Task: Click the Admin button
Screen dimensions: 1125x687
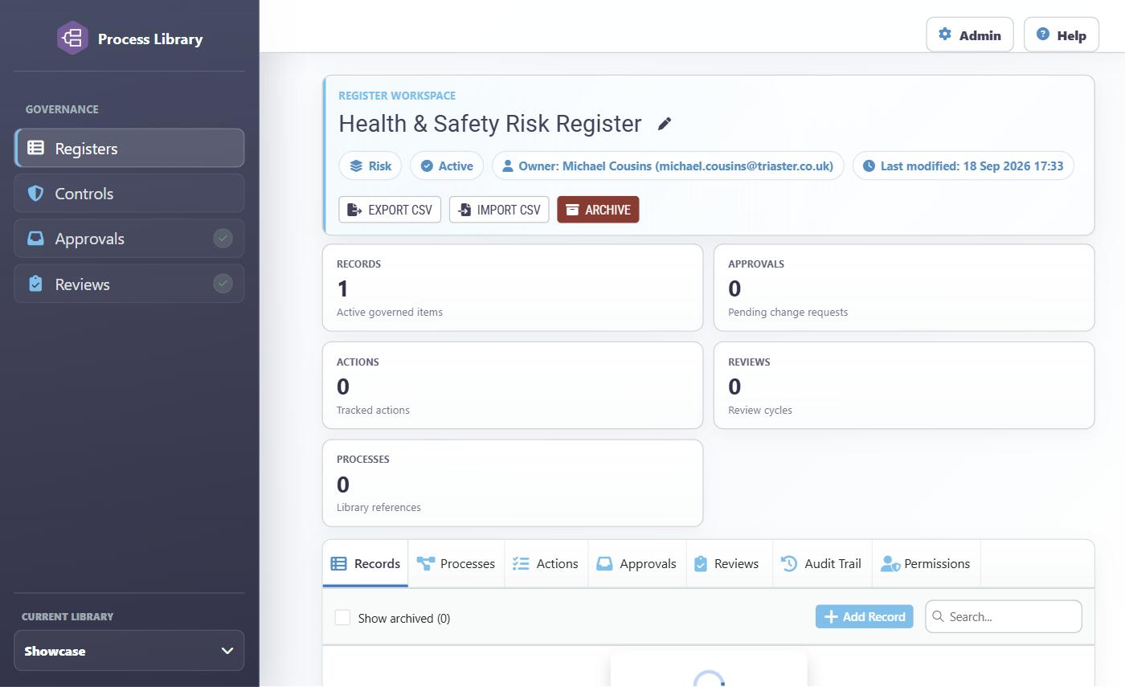Action: [970, 35]
